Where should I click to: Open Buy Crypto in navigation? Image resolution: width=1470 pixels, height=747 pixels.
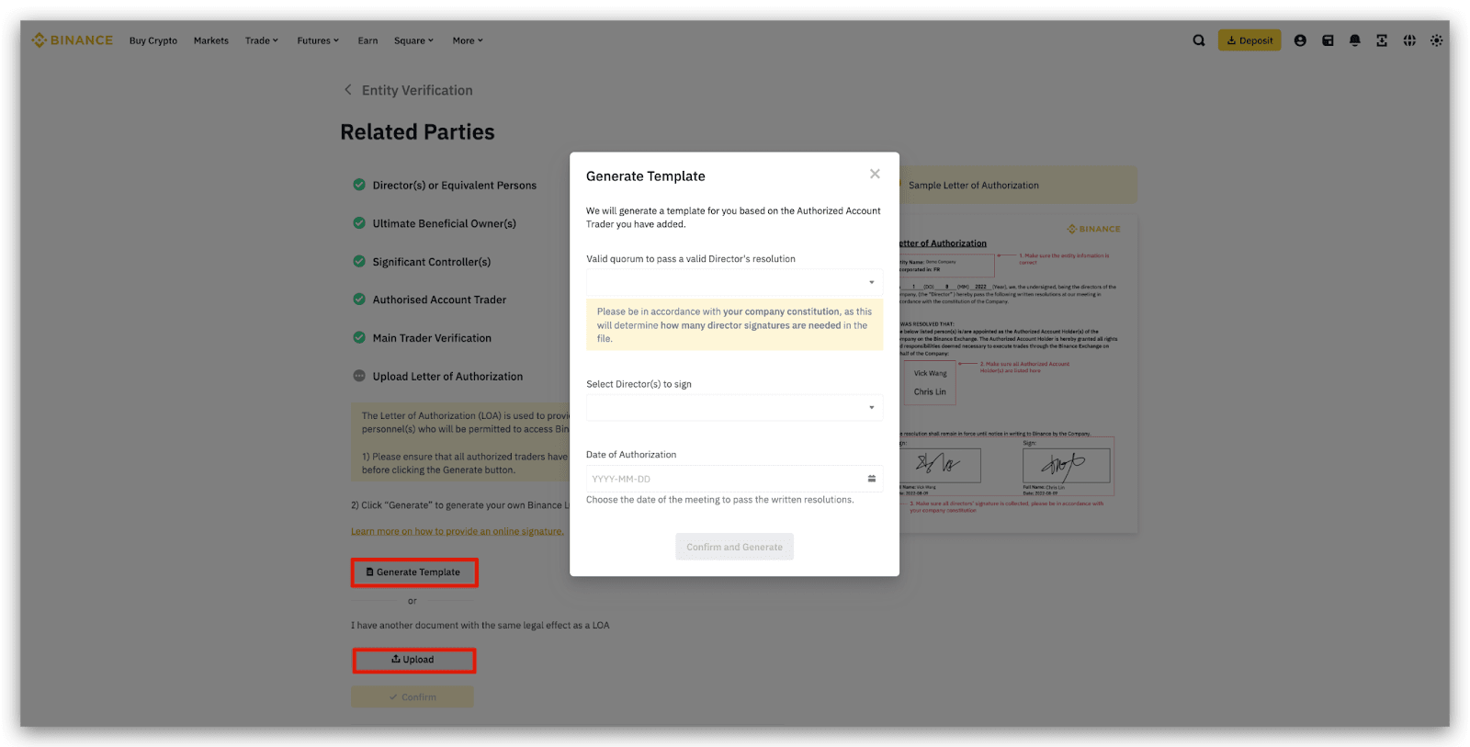coord(153,40)
